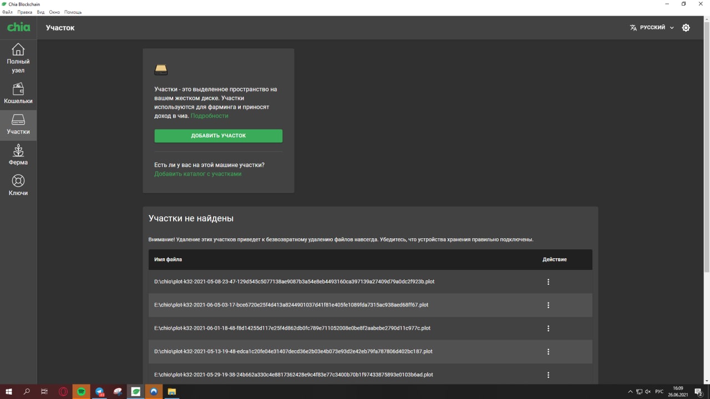This screenshot has height=399, width=710.
Task: Open the Windows notification center
Action: coord(698,392)
